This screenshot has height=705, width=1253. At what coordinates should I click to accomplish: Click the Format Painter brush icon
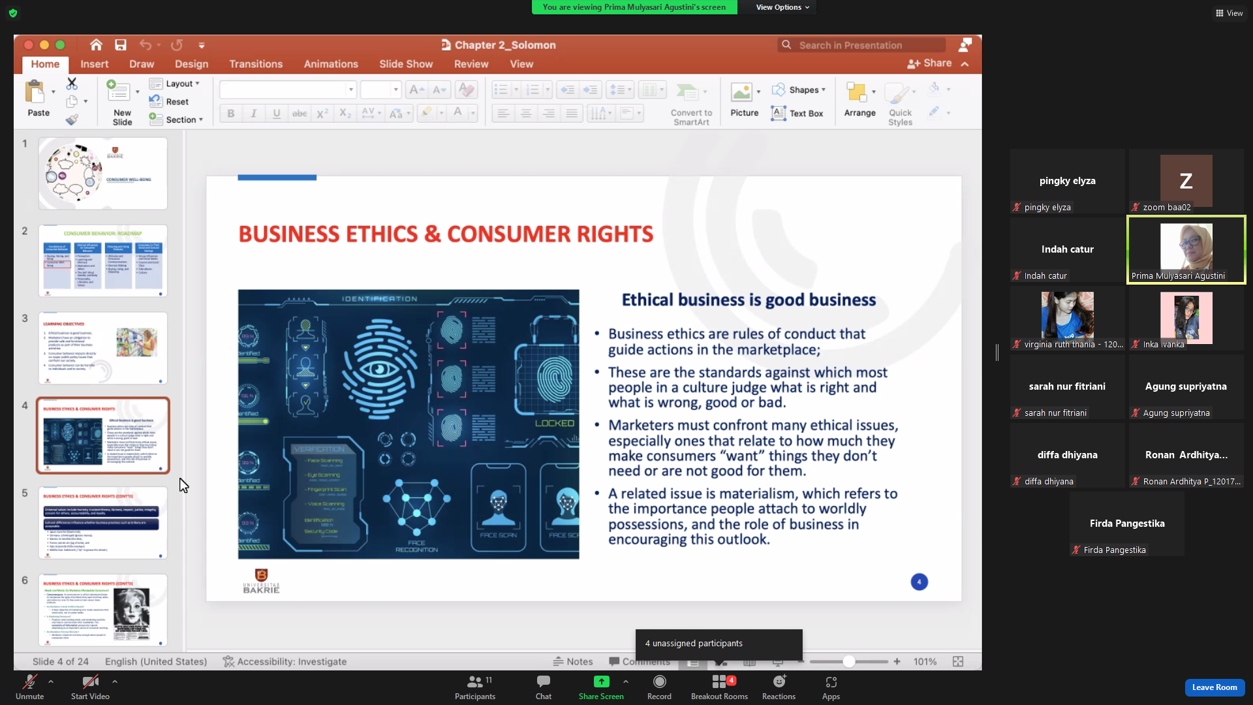(72, 119)
